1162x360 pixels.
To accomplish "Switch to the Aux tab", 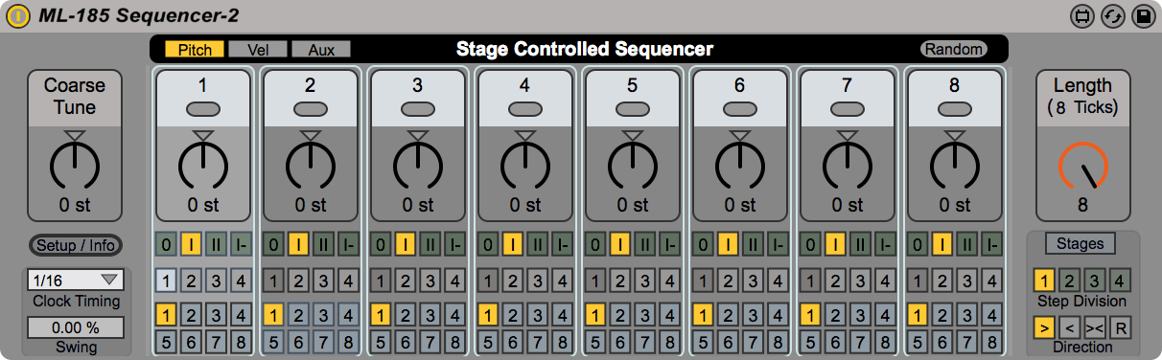I will click(321, 50).
